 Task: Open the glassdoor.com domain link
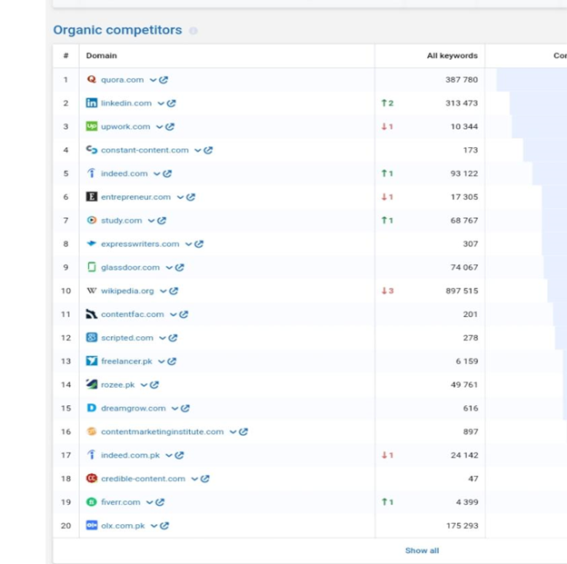(x=130, y=268)
